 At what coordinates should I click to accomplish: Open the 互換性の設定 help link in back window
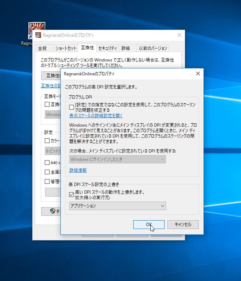[51, 86]
